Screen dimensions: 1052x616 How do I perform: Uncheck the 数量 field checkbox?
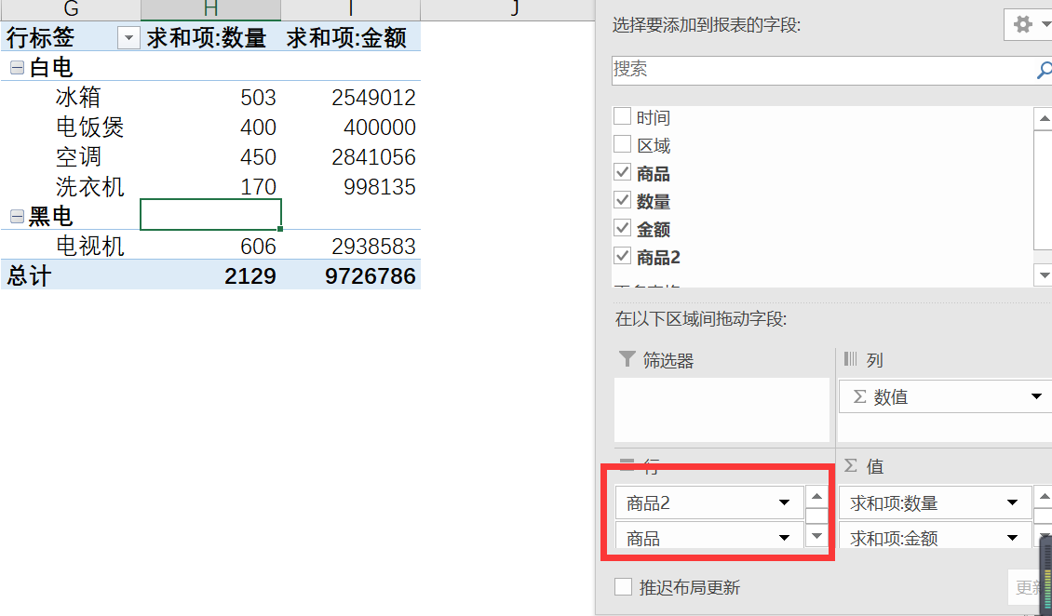(x=622, y=200)
